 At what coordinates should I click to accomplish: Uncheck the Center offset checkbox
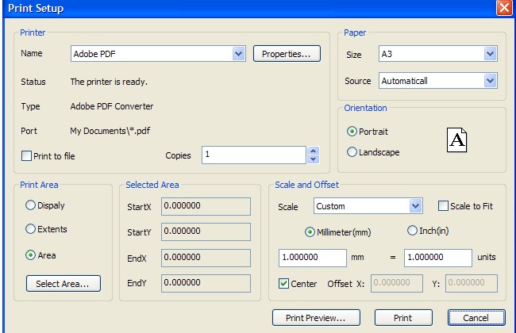(284, 284)
